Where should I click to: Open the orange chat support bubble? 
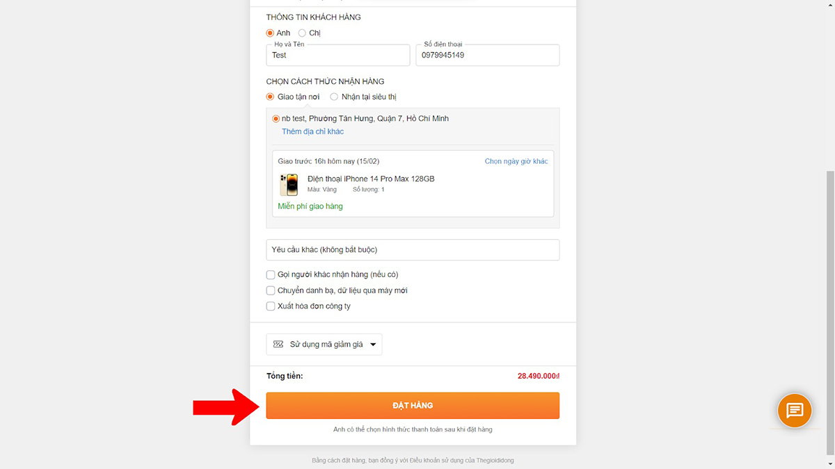click(795, 410)
